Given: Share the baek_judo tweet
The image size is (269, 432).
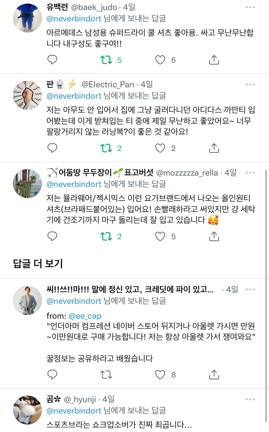Looking at the screenshot, I should point(214,60).
